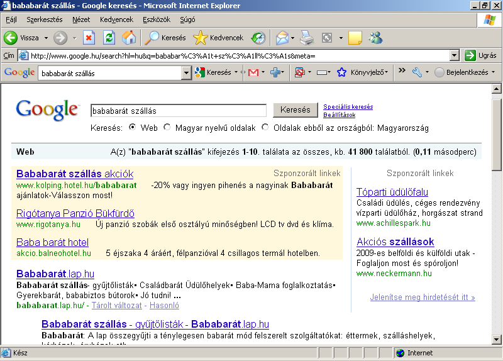
Task: Click the Windows flag logo
Action: coord(490,20)
